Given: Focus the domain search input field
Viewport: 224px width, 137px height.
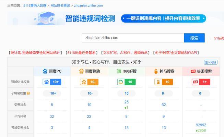Looking at the screenshot, I should point(133,38).
